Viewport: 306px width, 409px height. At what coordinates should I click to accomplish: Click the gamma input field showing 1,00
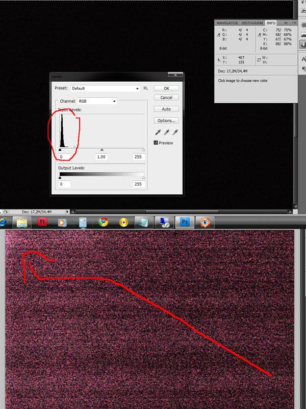point(101,157)
